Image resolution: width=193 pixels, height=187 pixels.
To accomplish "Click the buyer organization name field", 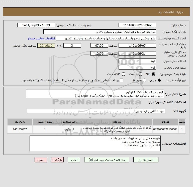I will click(100, 32).
